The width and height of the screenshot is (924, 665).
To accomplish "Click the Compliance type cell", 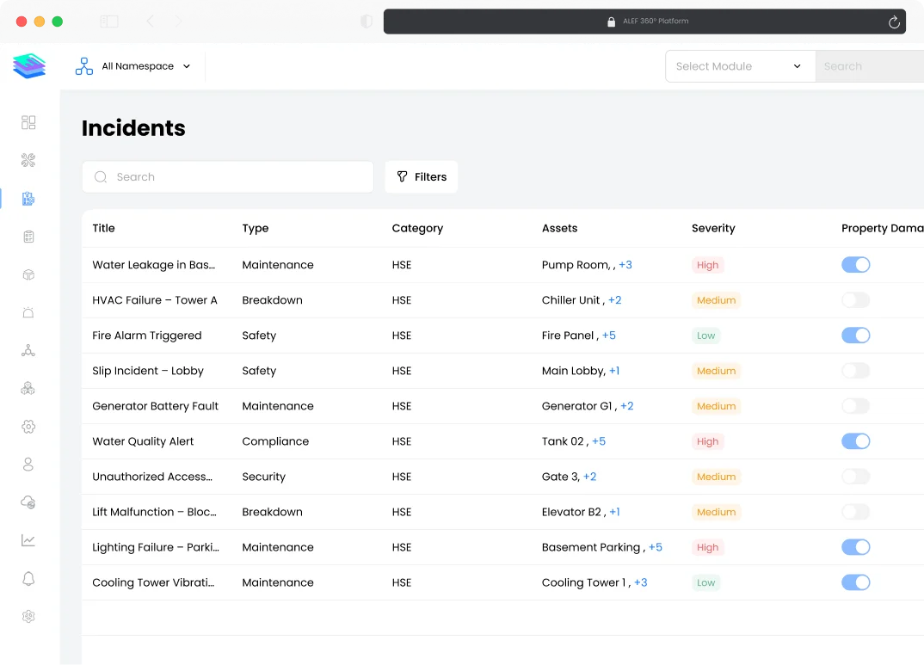I will pyautogui.click(x=275, y=442).
